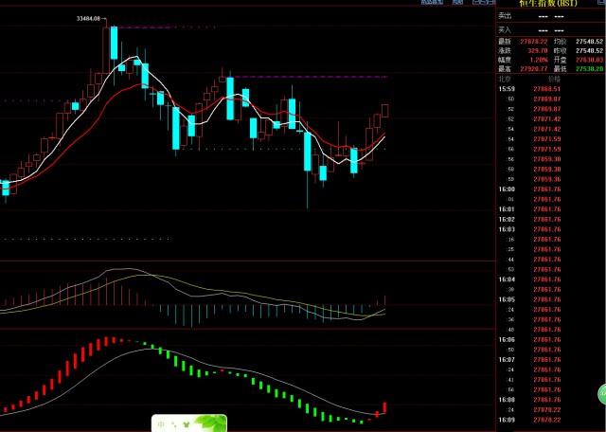This screenshot has width=606, height=432.
Task: Click the small corner icon beside the HSI title
Action: click(x=598, y=4)
